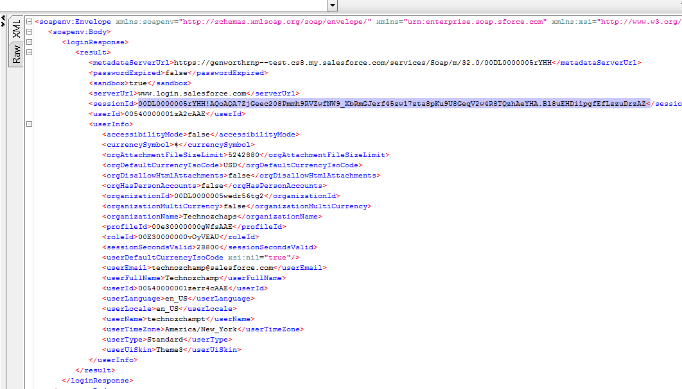
Task: Click the currencySymbol element line
Action: pyautogui.click(x=179, y=145)
